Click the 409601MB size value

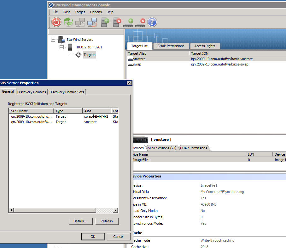click(208, 204)
